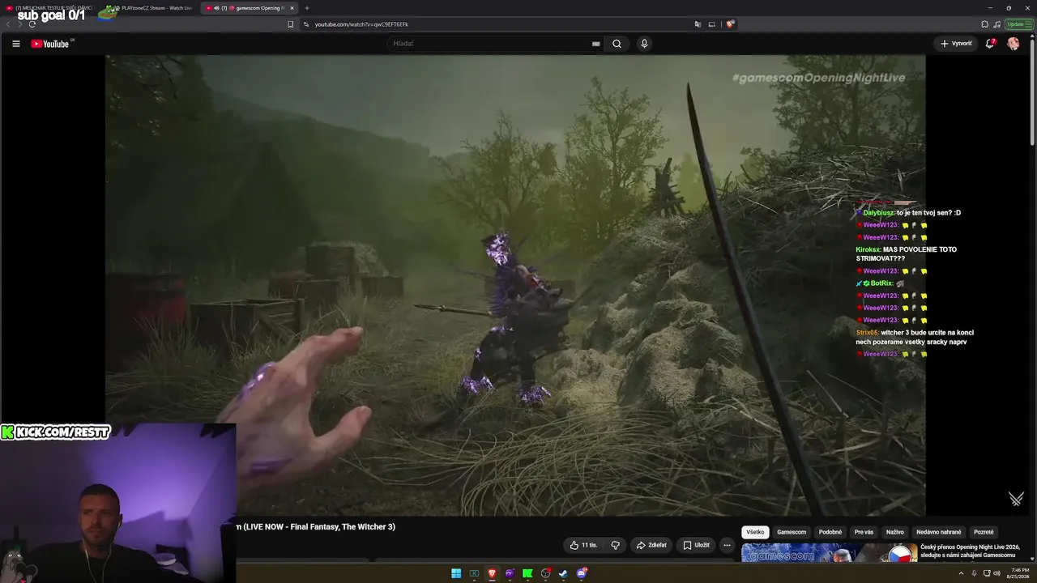Screen dimensions: 1037x583
Task: Like the video with thumbs up 11 tis.
Action: (583, 545)
